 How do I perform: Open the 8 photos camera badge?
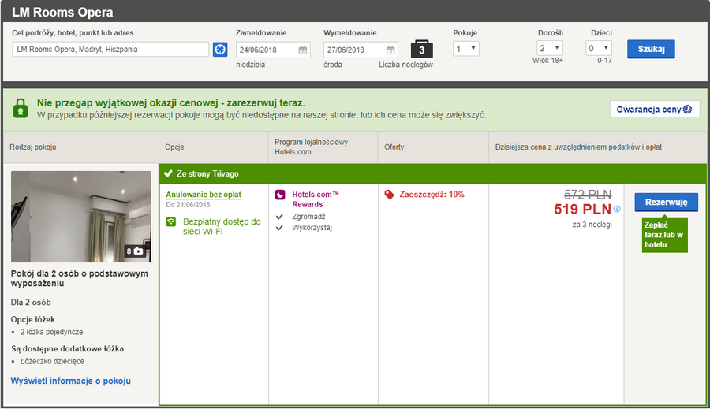coord(135,251)
